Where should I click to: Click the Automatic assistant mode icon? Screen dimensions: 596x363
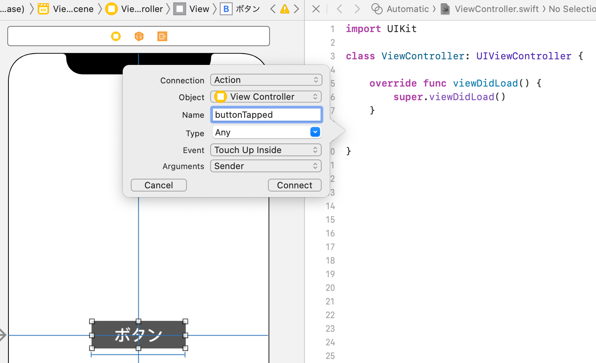[x=377, y=9]
